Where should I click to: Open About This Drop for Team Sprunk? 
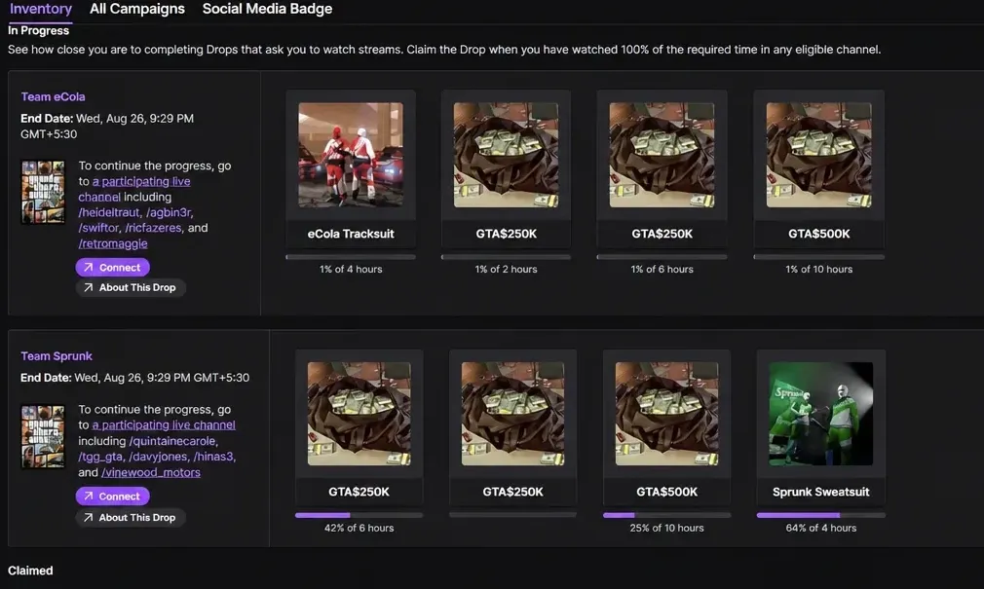point(130,518)
